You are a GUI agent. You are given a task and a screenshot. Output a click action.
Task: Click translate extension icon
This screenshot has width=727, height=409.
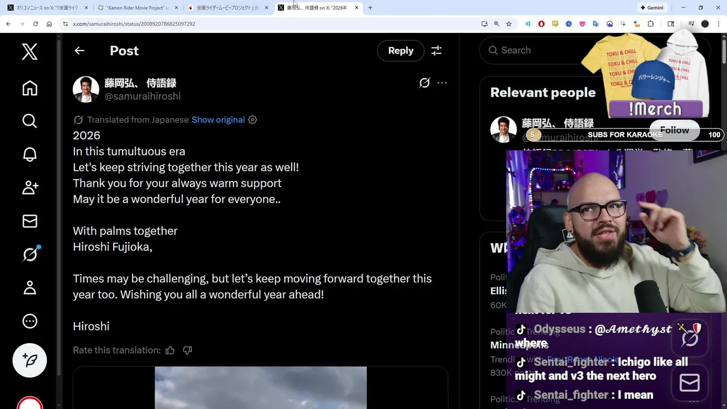(596, 24)
